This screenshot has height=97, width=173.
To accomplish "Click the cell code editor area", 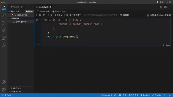I will pyautogui.click(x=106, y=32).
